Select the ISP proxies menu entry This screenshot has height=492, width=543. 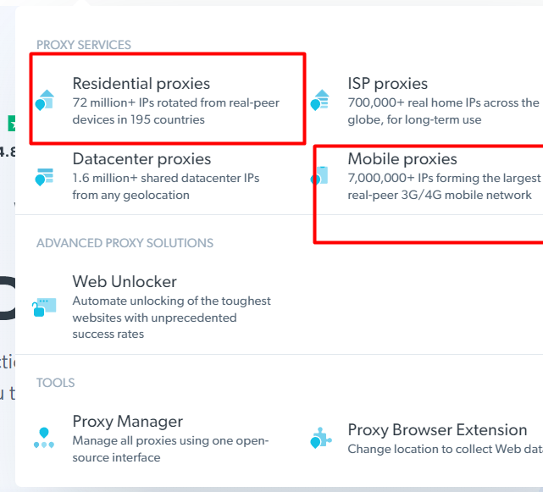pyautogui.click(x=387, y=84)
